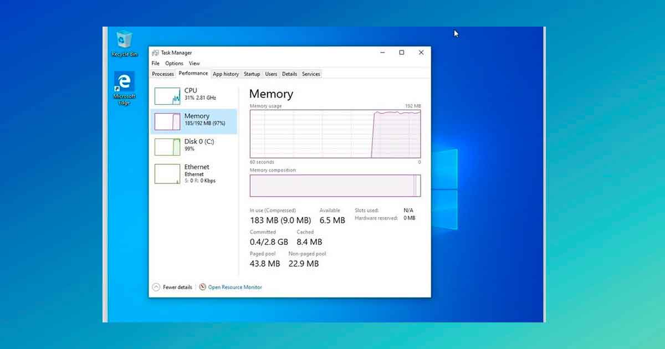Select the Disk 0 (C:) mini graph

pos(167,147)
